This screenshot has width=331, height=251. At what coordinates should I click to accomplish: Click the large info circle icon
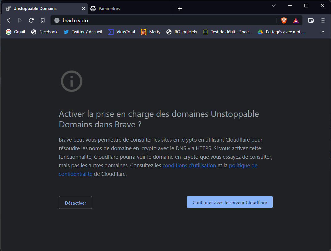pos(72,81)
